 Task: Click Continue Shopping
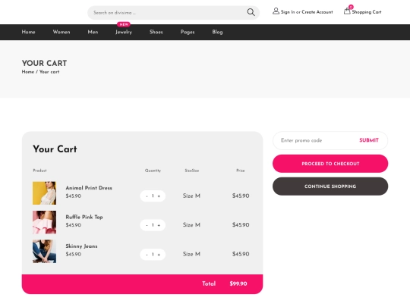click(330, 186)
